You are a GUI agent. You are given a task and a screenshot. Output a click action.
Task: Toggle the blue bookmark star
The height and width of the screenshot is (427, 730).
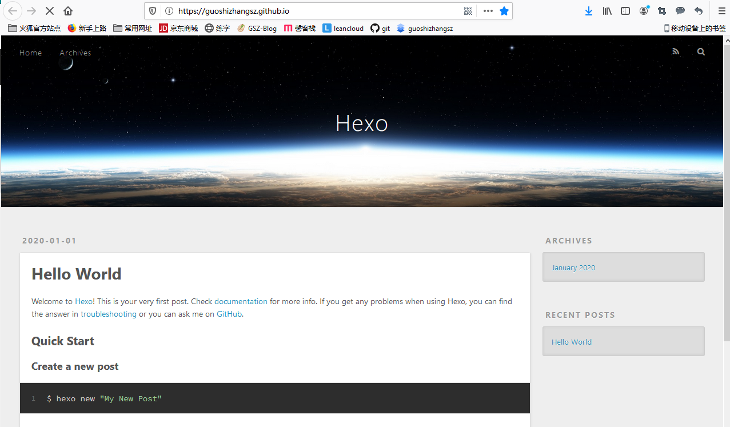(504, 11)
